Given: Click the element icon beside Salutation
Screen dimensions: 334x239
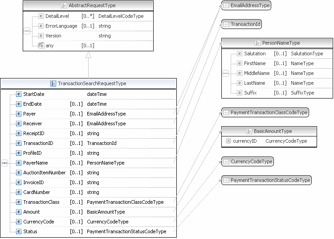Looking at the screenshot, I should click(240, 54).
